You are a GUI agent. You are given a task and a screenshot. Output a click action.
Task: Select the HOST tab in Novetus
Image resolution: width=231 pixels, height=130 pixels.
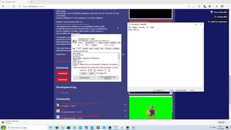tap(79, 48)
